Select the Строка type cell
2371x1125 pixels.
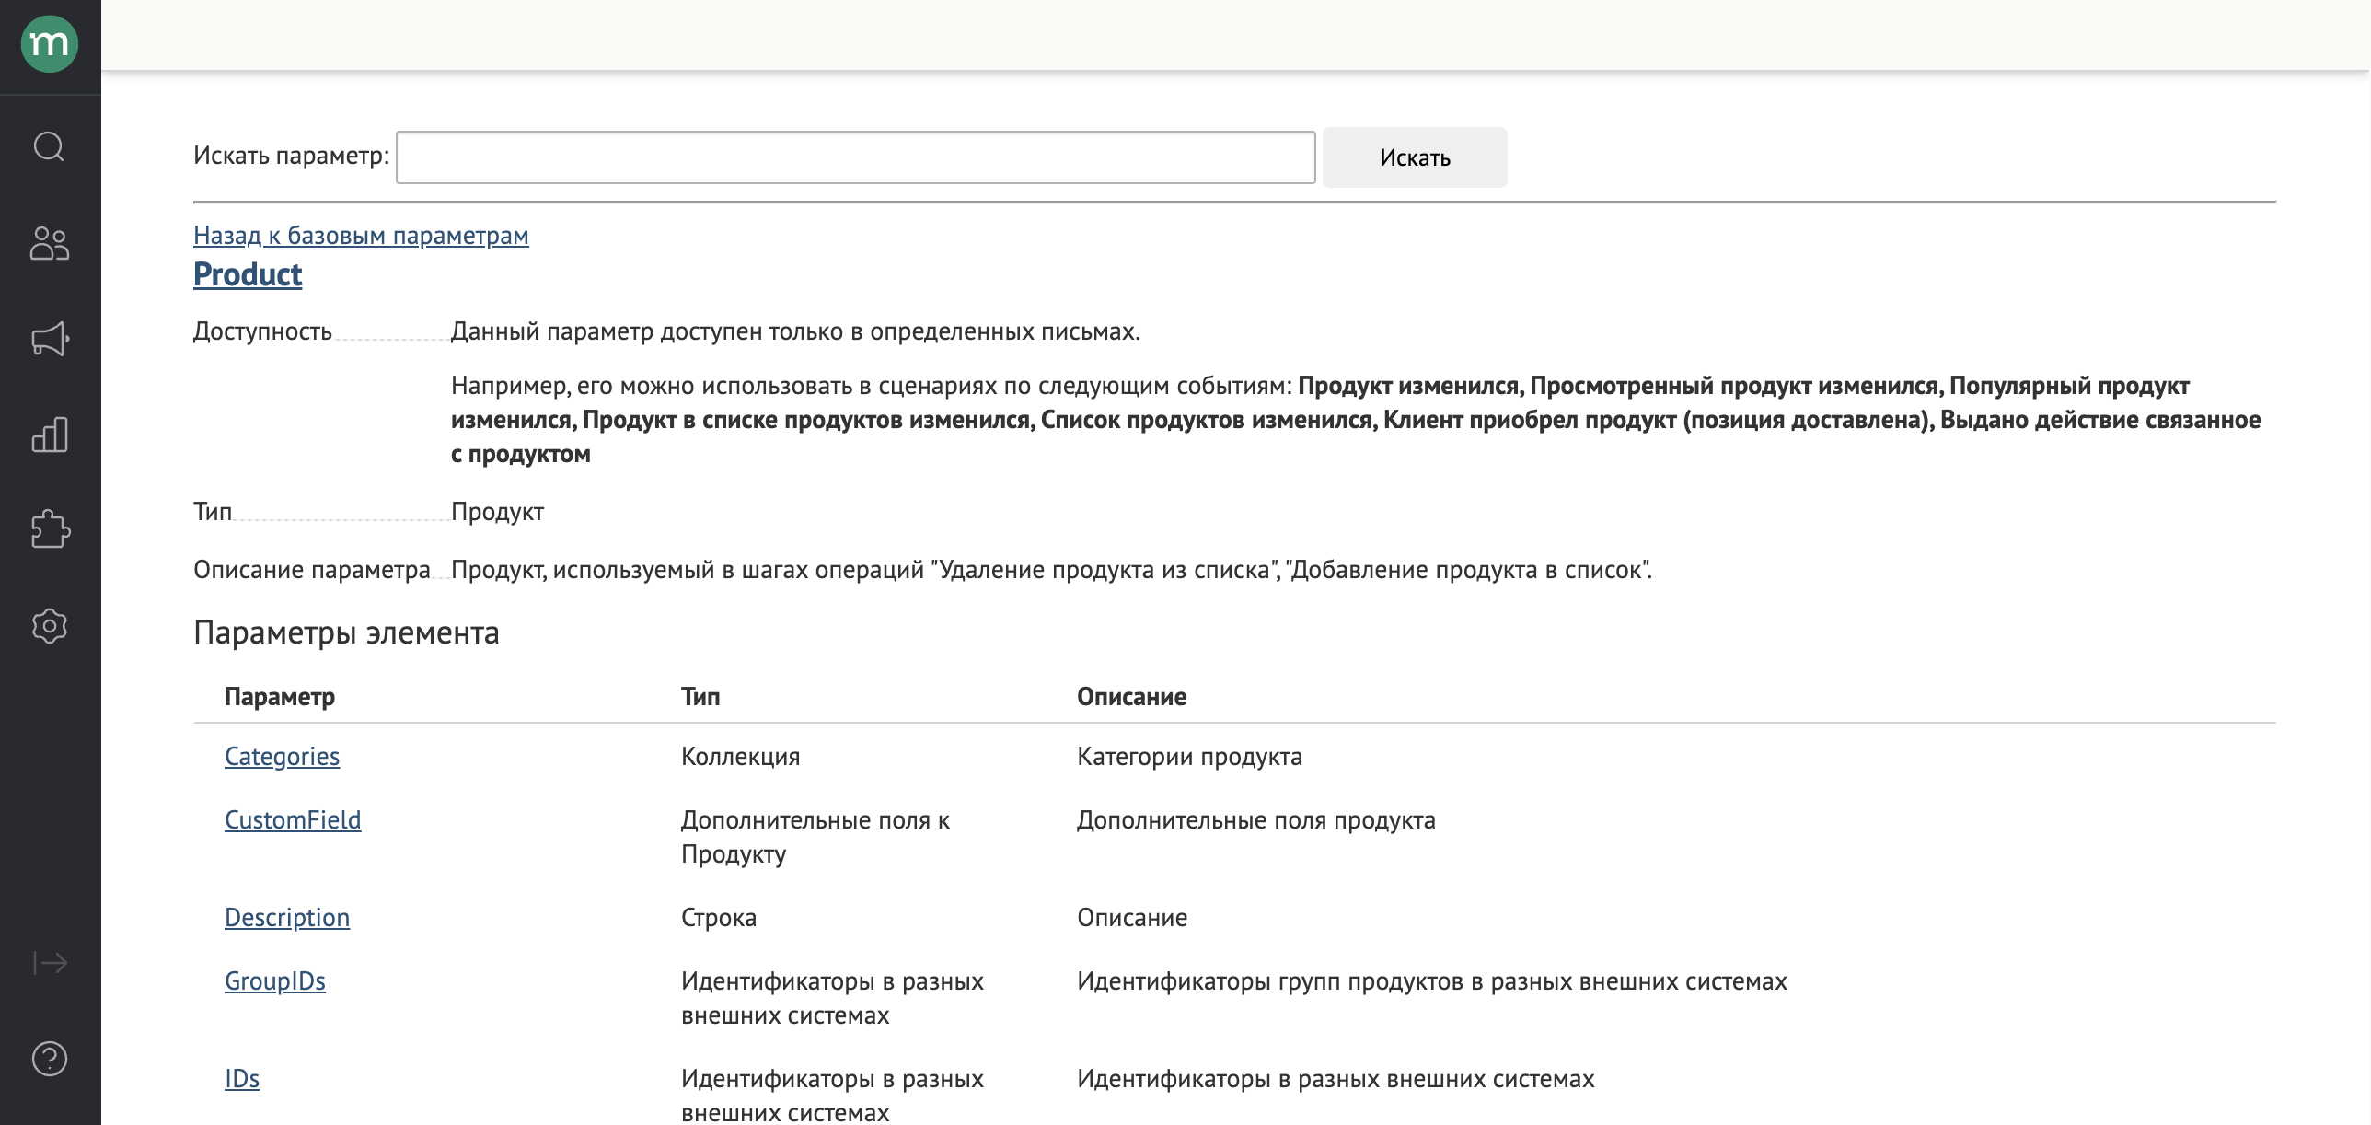click(719, 918)
